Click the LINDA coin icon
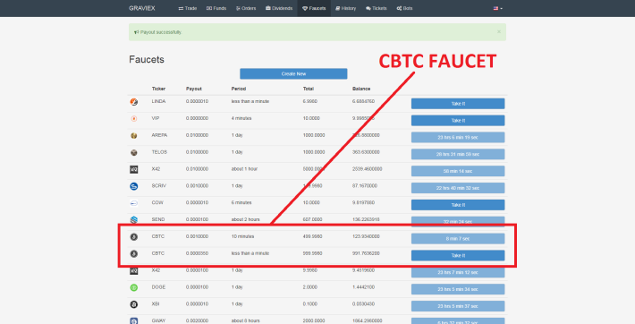Viewport: 635px width, 324px height. tap(133, 102)
